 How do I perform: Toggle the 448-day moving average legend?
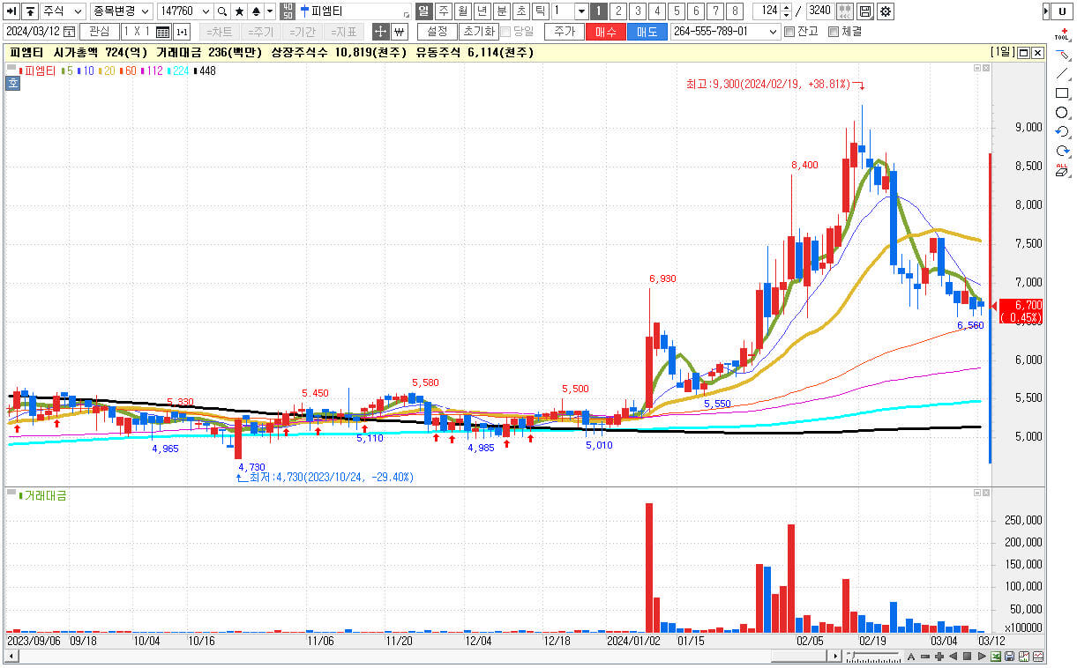[205, 70]
